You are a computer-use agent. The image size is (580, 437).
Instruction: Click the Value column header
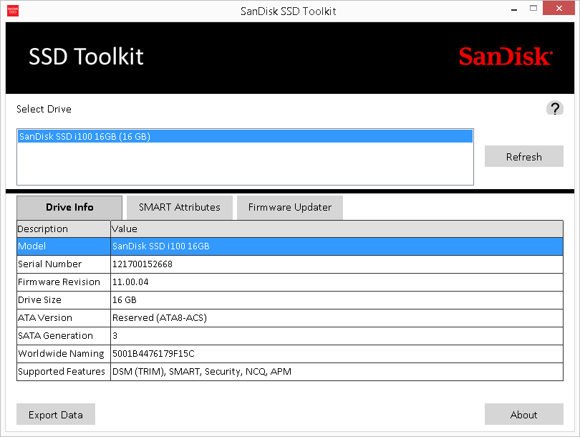[x=337, y=229]
